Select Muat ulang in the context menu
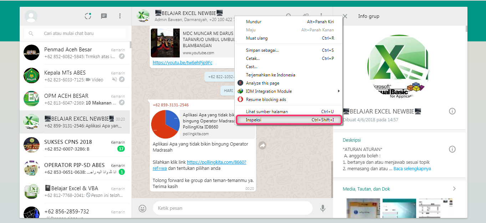The image size is (486, 223). click(x=288, y=38)
